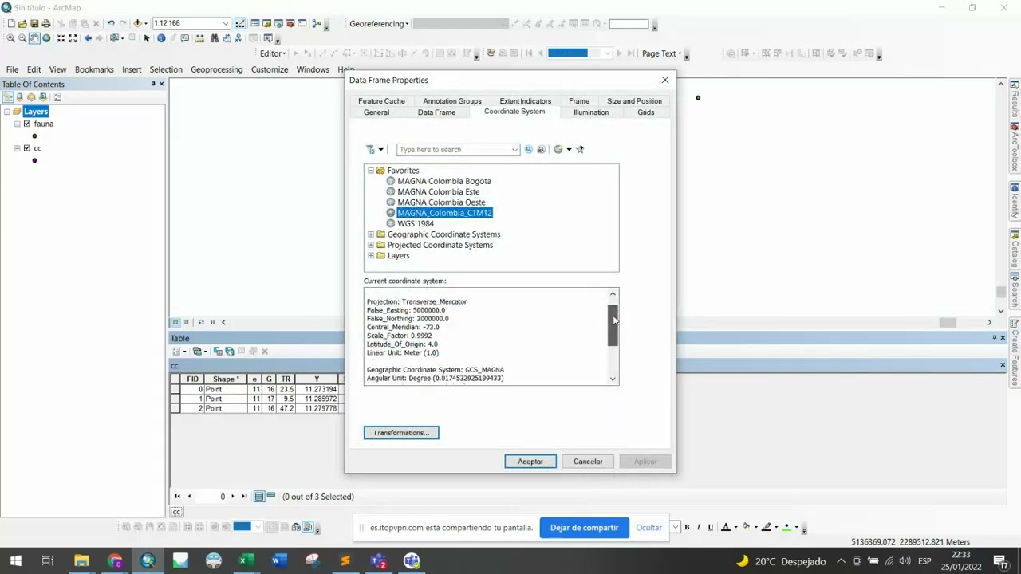Expand Projected Coordinate Systems folder
This screenshot has width=1021, height=574.
coord(371,245)
